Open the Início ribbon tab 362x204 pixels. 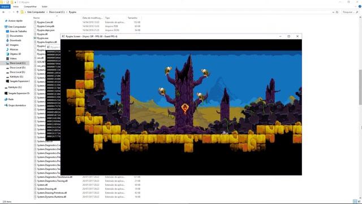(16, 7)
